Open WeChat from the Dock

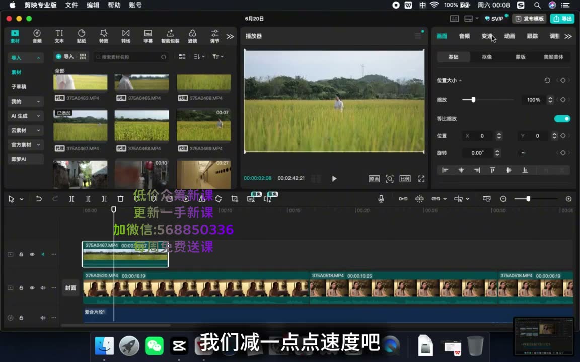pyautogui.click(x=154, y=346)
